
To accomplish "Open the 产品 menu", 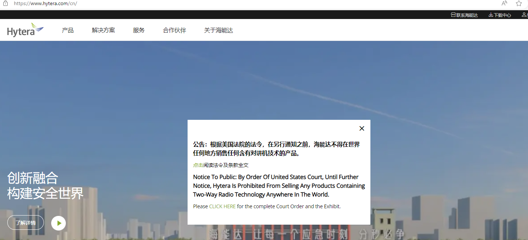I will coord(68,30).
